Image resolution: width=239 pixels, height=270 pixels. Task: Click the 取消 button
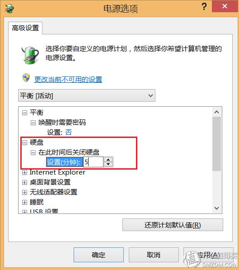tap(154, 255)
